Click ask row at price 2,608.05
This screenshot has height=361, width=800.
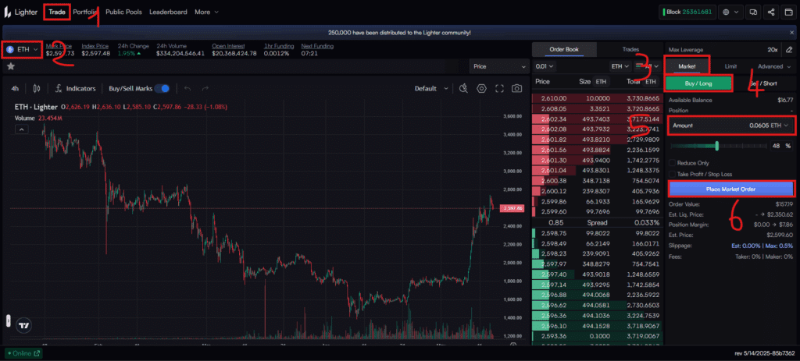(x=597, y=108)
